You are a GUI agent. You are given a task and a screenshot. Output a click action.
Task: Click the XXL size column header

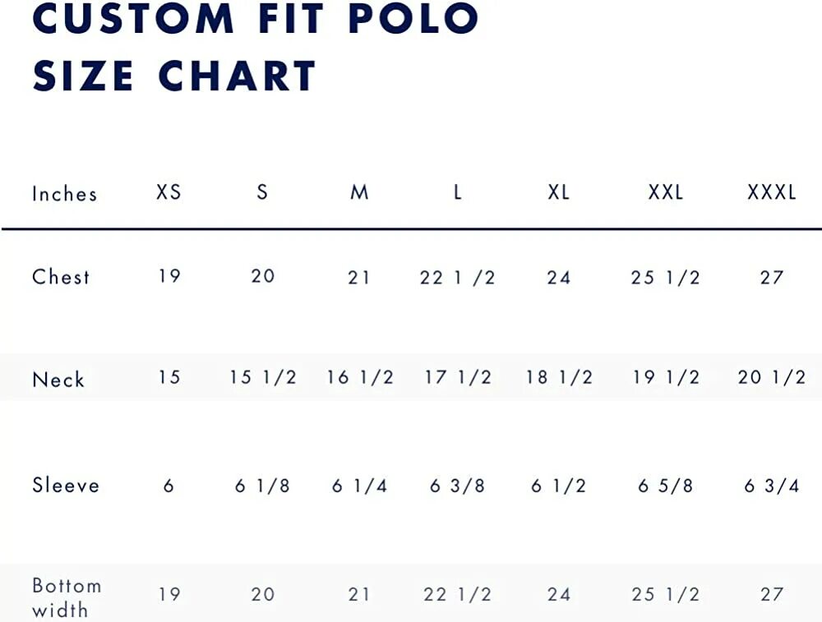(x=666, y=193)
